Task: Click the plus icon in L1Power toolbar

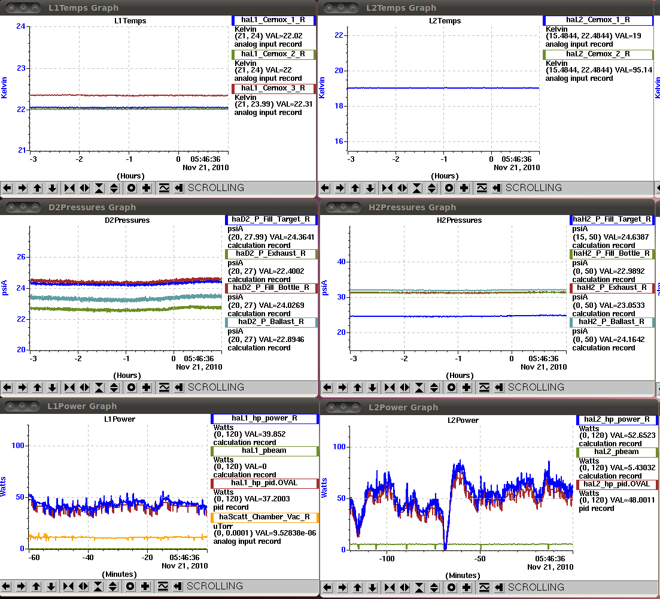Action: tap(145, 586)
